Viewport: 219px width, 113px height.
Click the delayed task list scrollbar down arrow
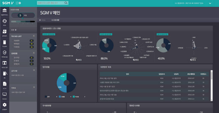coord(211,100)
